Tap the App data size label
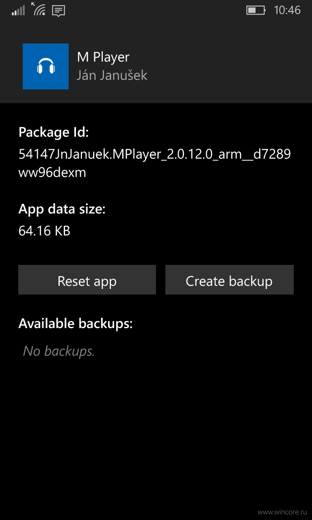This screenshot has width=312, height=520. (x=62, y=209)
